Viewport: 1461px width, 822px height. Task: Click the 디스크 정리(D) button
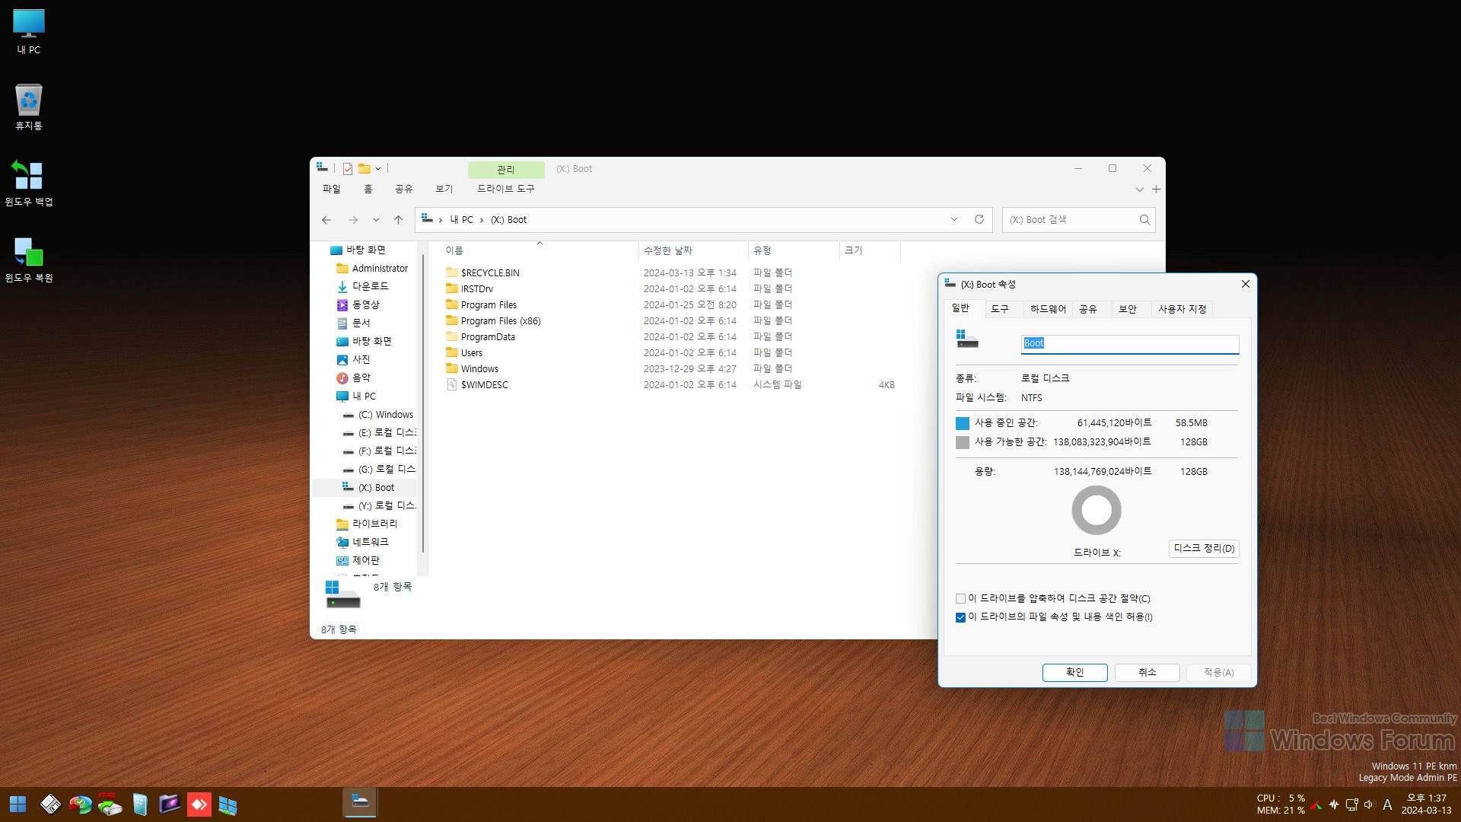pos(1204,549)
